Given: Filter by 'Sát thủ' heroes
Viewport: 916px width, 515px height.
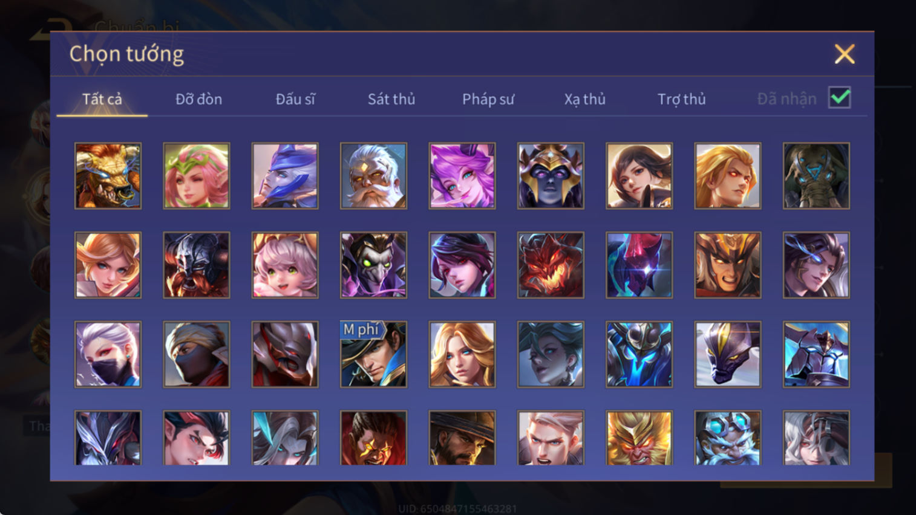Looking at the screenshot, I should click(x=391, y=99).
